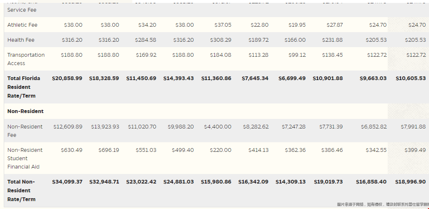Select the Non-Resident Fee row label

coord(25,131)
